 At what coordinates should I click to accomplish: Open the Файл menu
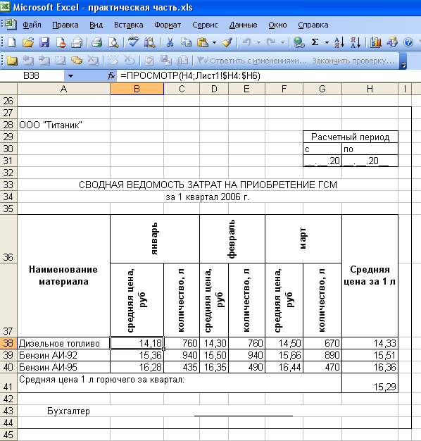32,25
